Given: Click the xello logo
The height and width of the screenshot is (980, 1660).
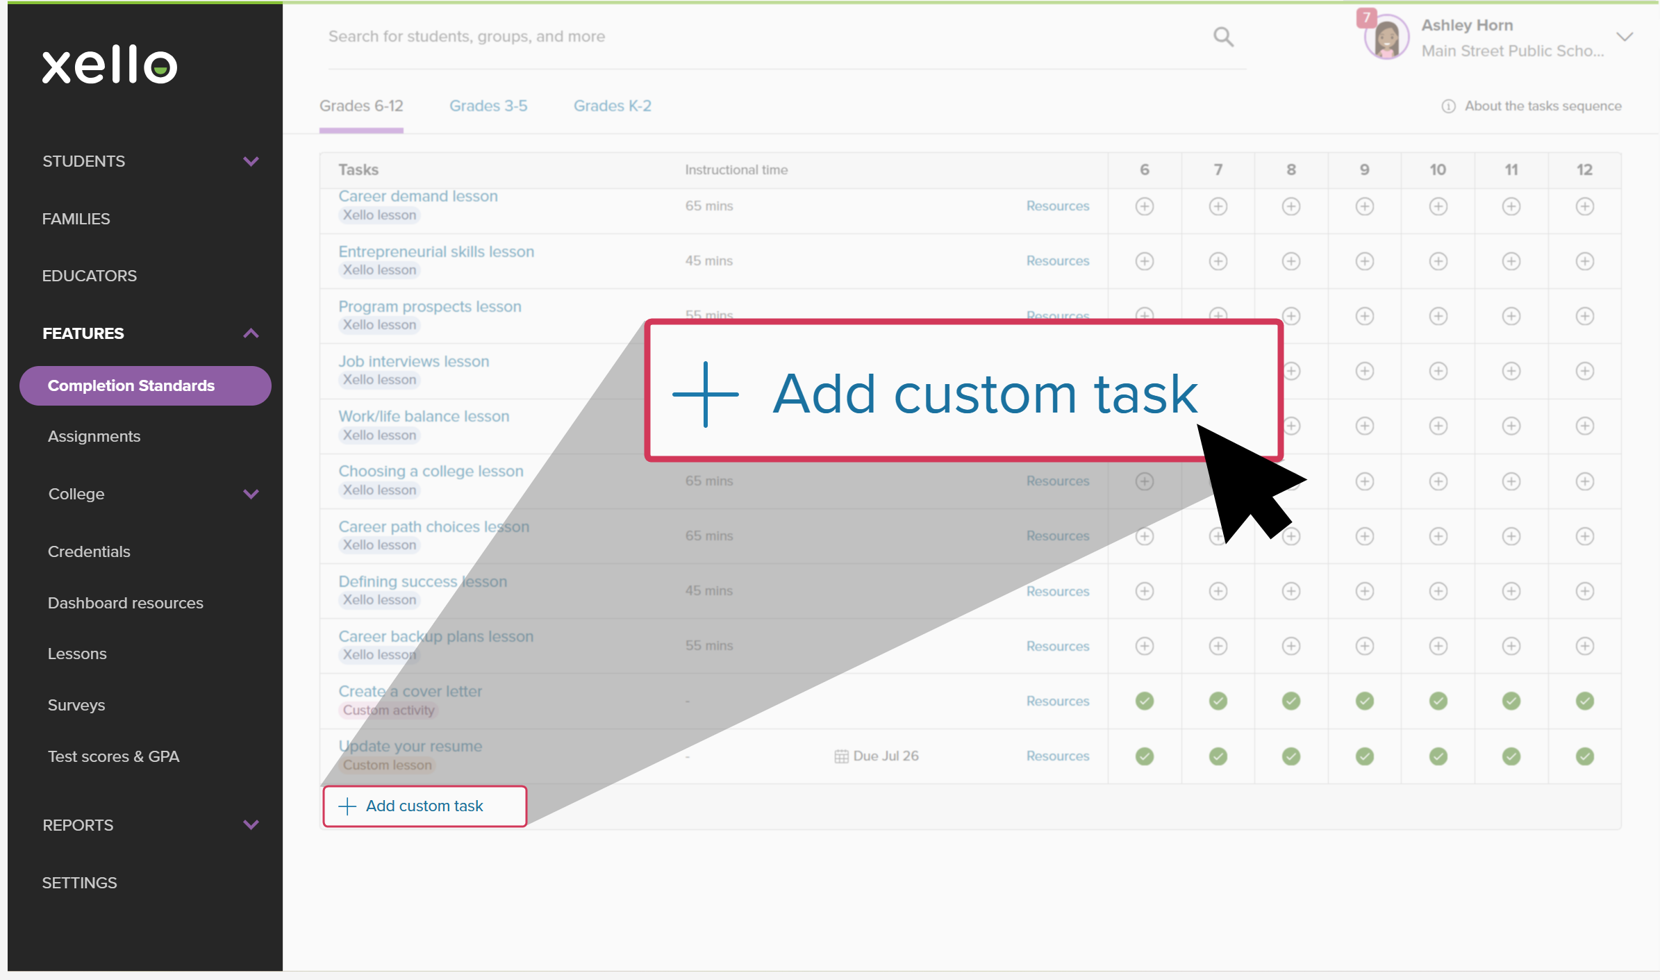Looking at the screenshot, I should [x=110, y=65].
